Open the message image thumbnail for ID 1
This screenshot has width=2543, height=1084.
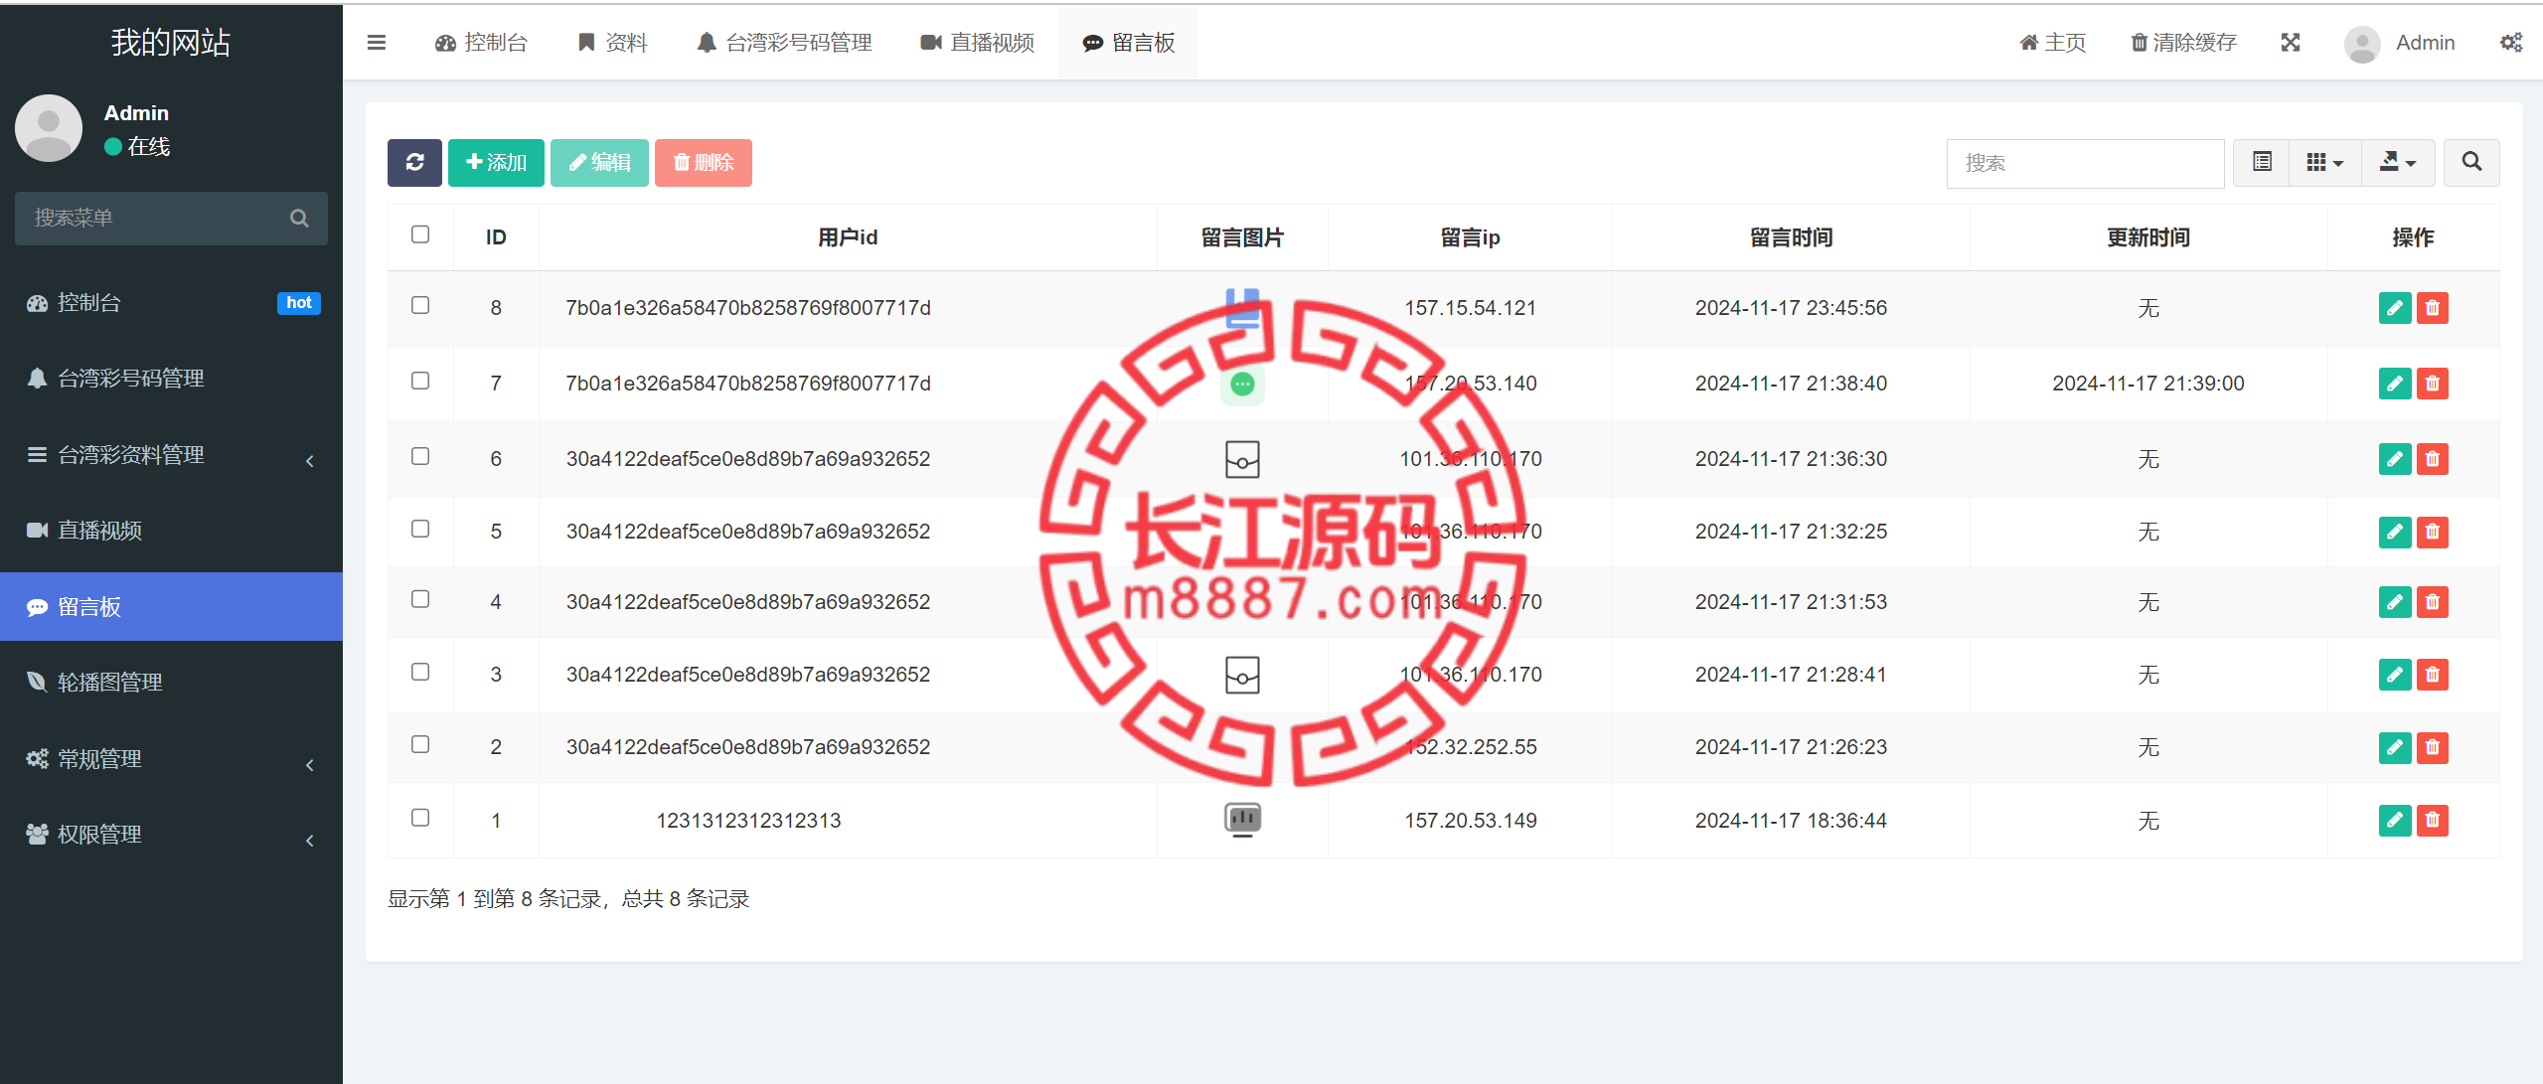(x=1242, y=820)
